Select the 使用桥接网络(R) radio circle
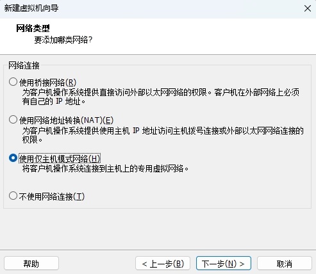The height and width of the screenshot is (274, 316). click(x=13, y=82)
